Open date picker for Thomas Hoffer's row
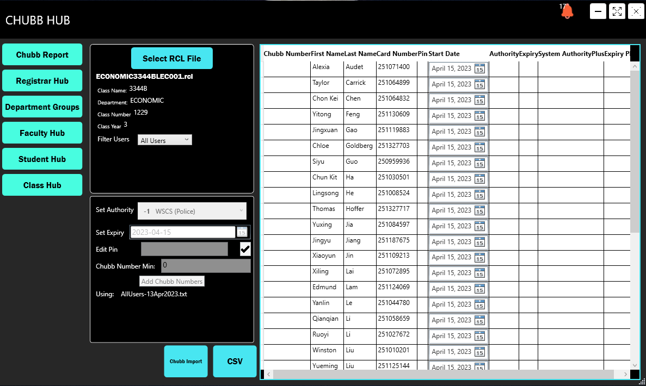Image resolution: width=646 pixels, height=386 pixels. 479,210
